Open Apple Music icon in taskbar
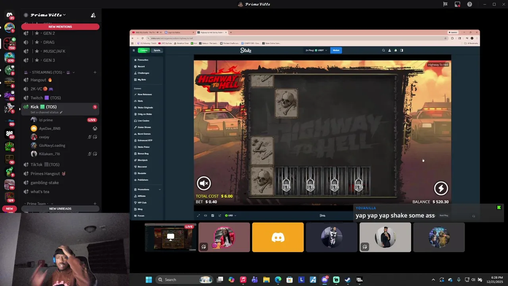Viewport: 508px width, 286px height. click(243, 280)
